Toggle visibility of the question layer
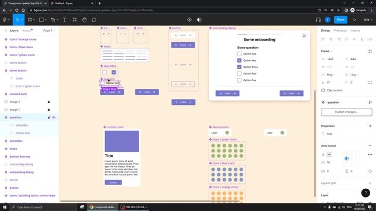The height and width of the screenshot is (211, 376). pyautogui.click(x=54, y=117)
